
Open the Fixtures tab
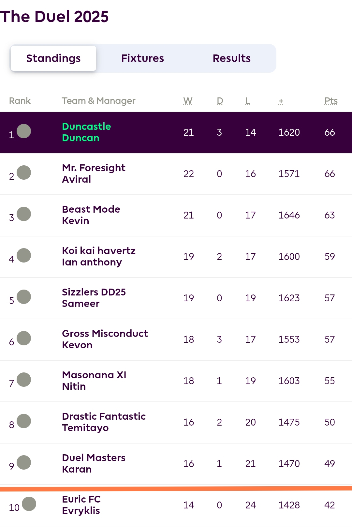click(x=142, y=58)
